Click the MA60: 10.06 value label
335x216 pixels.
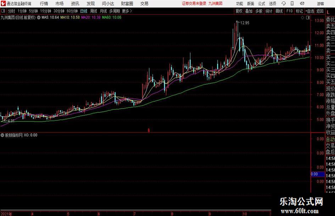coord(112,17)
